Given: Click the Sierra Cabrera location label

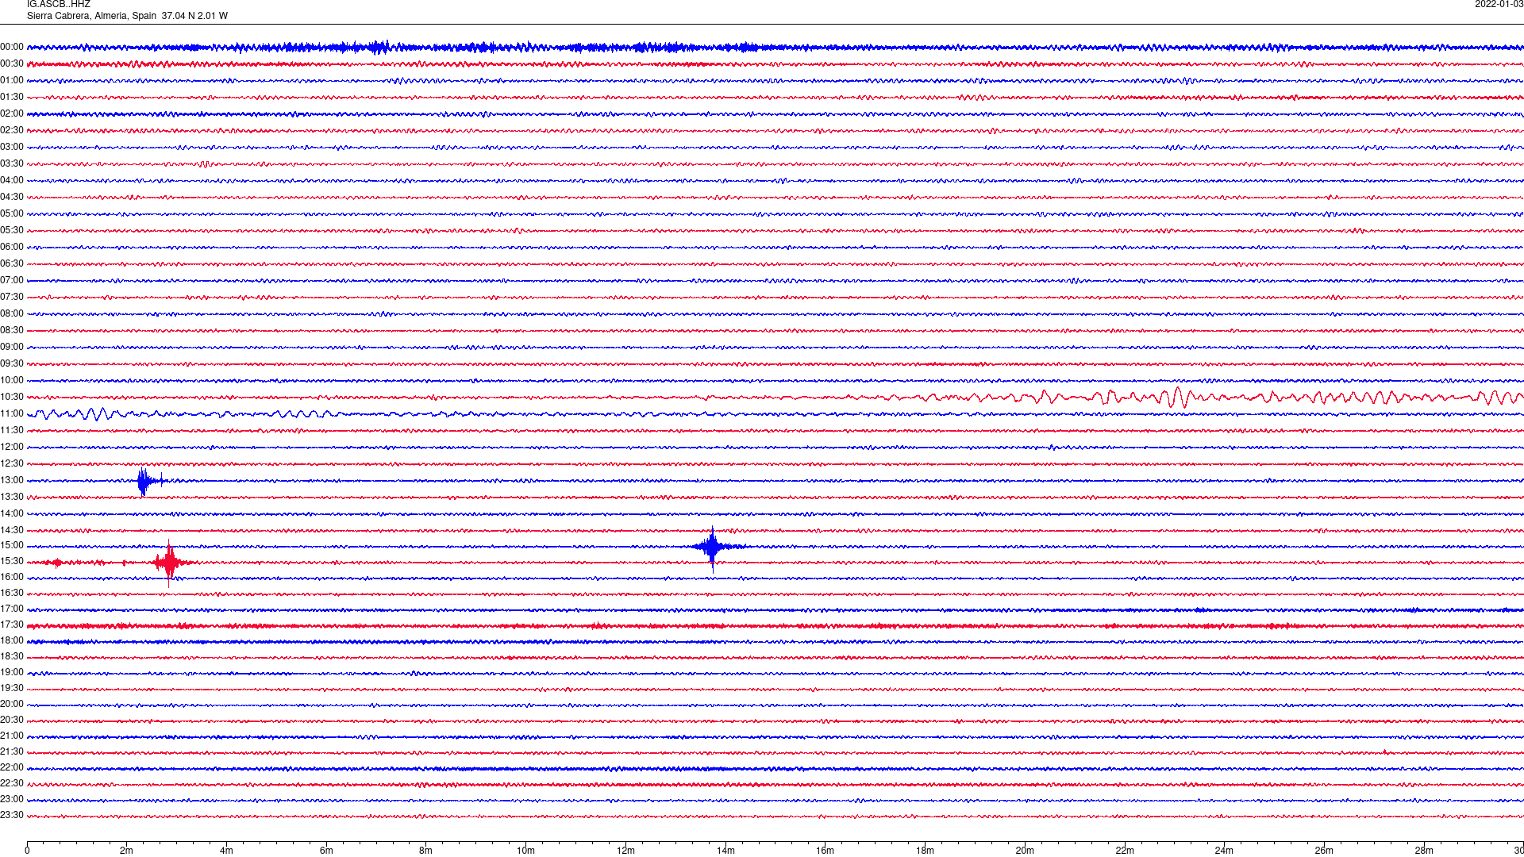Looking at the screenshot, I should (127, 16).
